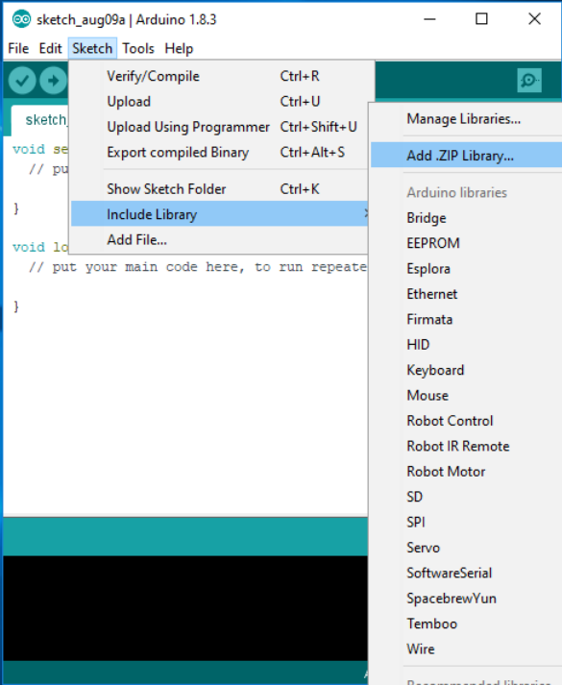Click the Verify checkmark toolbar icon

[x=22, y=81]
